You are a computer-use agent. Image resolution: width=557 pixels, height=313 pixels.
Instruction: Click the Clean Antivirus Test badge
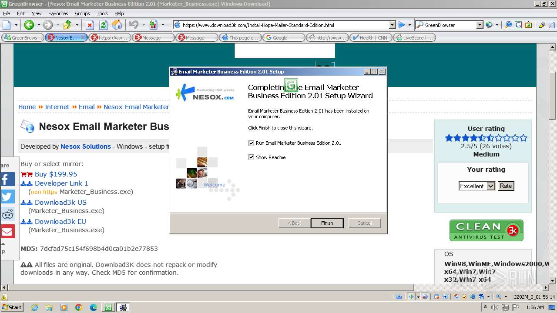click(486, 230)
